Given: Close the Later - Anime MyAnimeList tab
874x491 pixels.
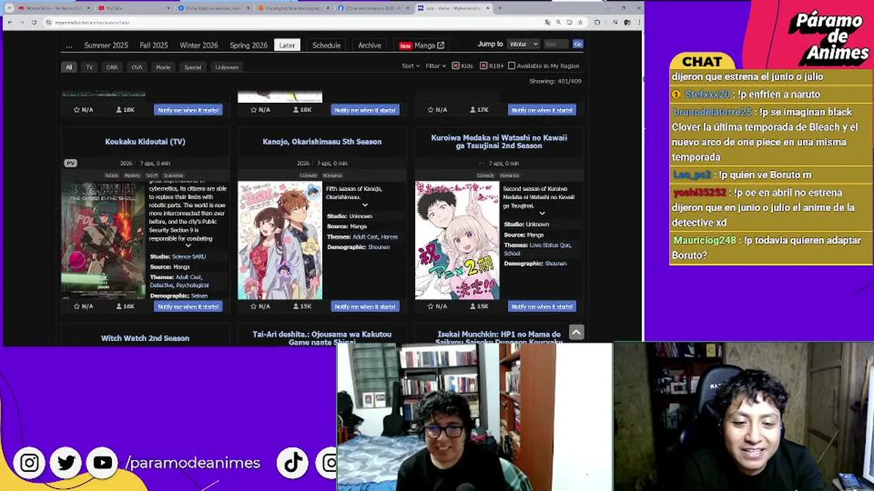Looking at the screenshot, I should pyautogui.click(x=488, y=8).
